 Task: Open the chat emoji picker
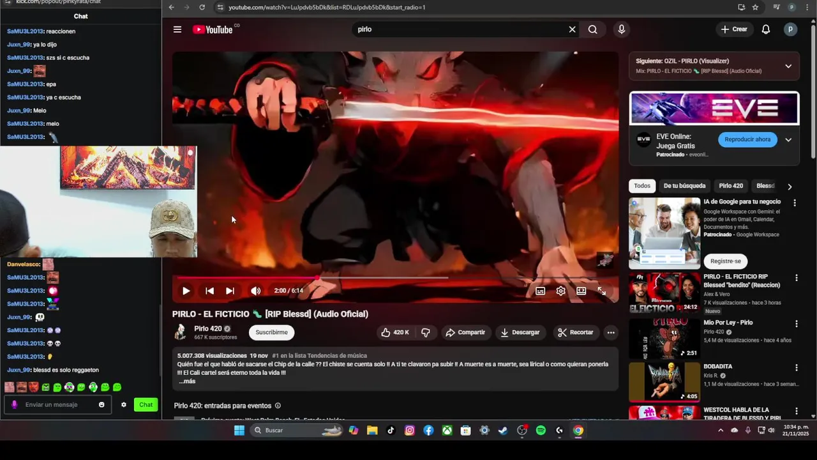point(101,404)
